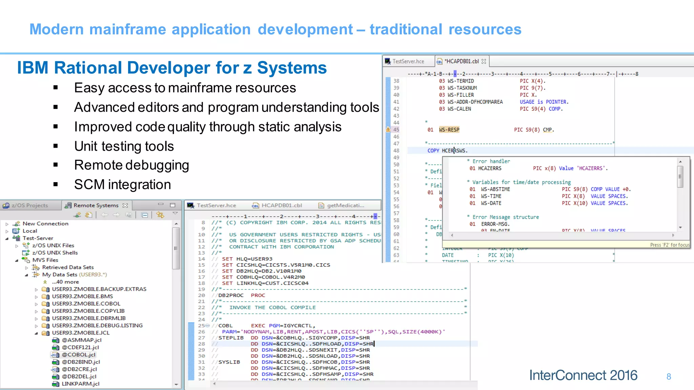Select USER93.ZMOBILE.BACKUP.EXTRAS data set
694x390 pixels.
point(99,289)
